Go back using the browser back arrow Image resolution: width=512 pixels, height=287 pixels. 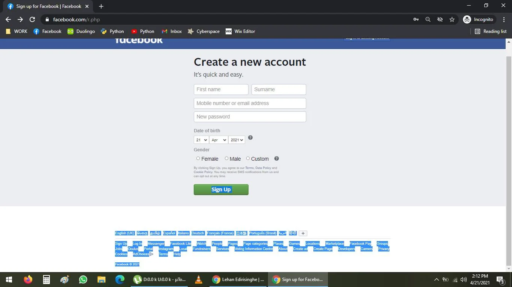point(8,19)
